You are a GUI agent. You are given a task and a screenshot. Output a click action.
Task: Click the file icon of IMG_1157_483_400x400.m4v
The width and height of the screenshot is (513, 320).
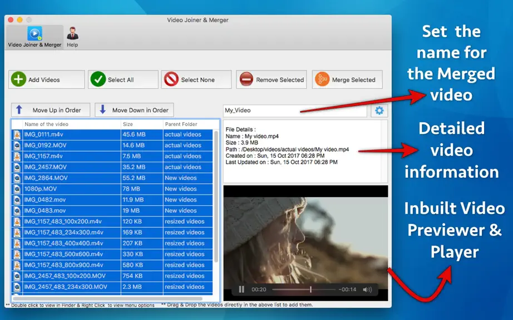17,243
